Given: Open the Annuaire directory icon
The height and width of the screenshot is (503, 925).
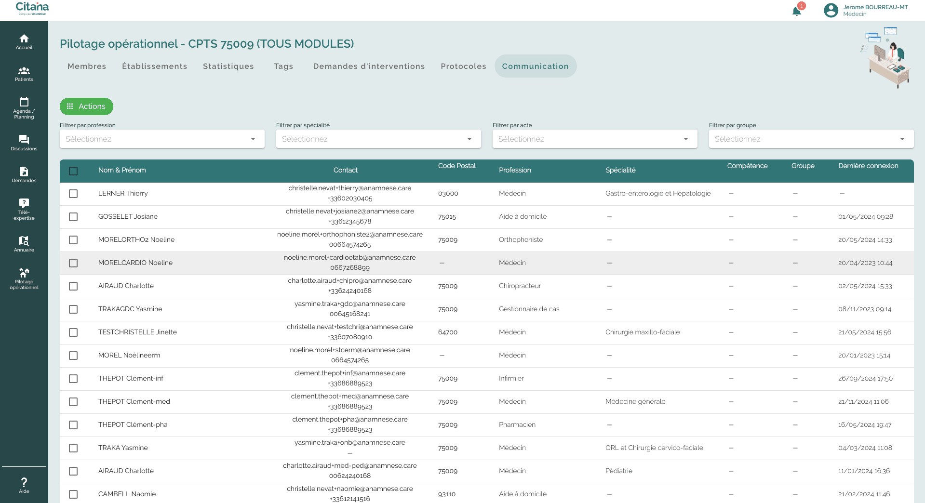Looking at the screenshot, I should tap(24, 240).
